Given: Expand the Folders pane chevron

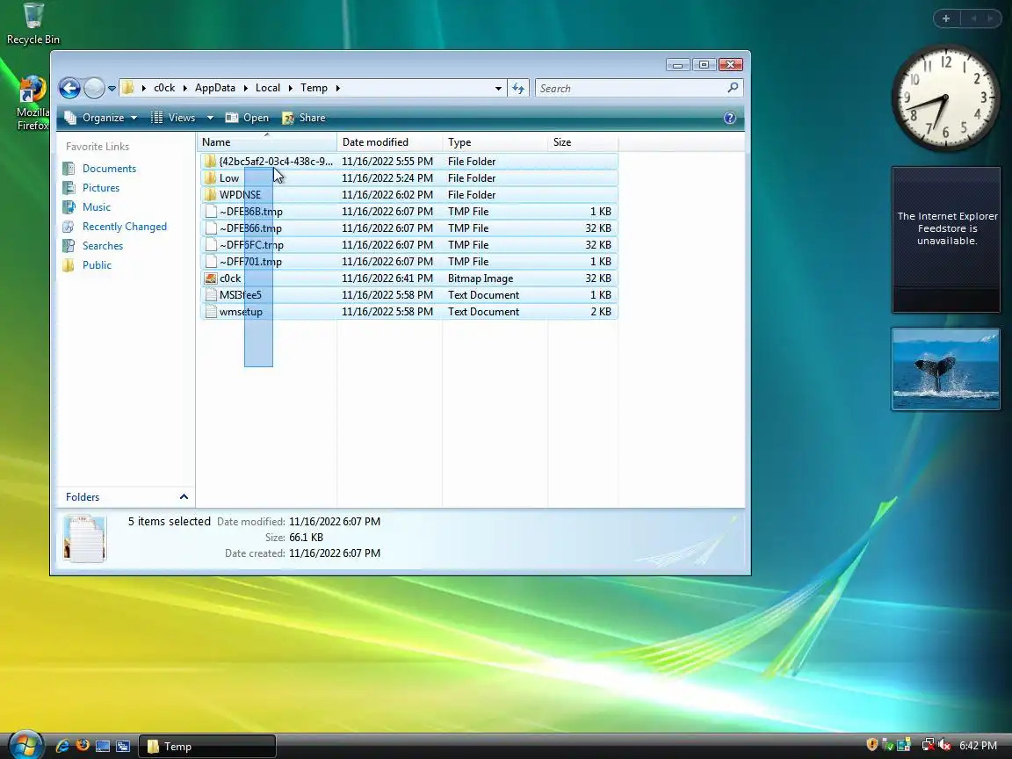Looking at the screenshot, I should [184, 497].
